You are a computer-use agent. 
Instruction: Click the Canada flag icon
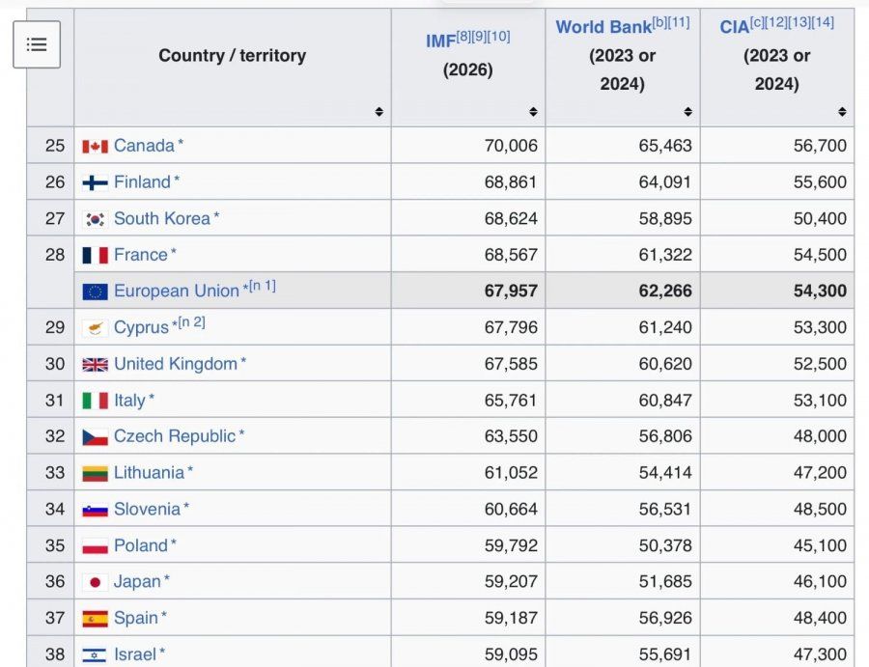(x=95, y=147)
